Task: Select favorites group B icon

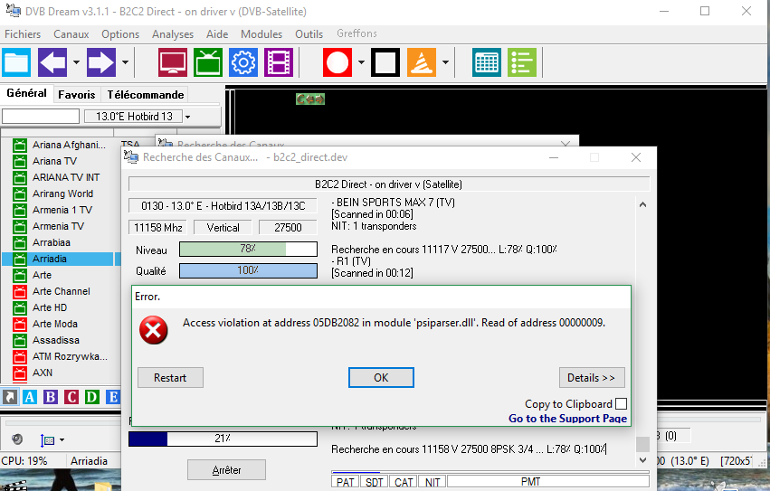Action: point(51,397)
